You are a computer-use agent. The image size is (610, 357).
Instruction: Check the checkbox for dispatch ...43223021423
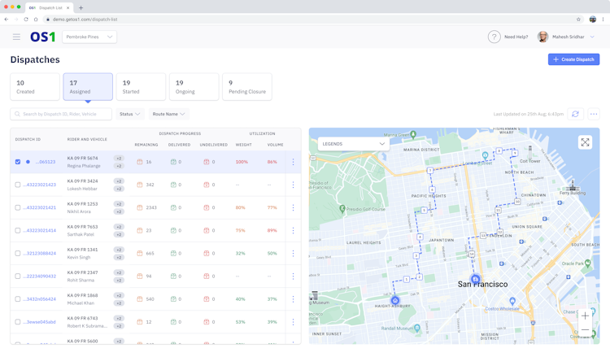pos(18,185)
